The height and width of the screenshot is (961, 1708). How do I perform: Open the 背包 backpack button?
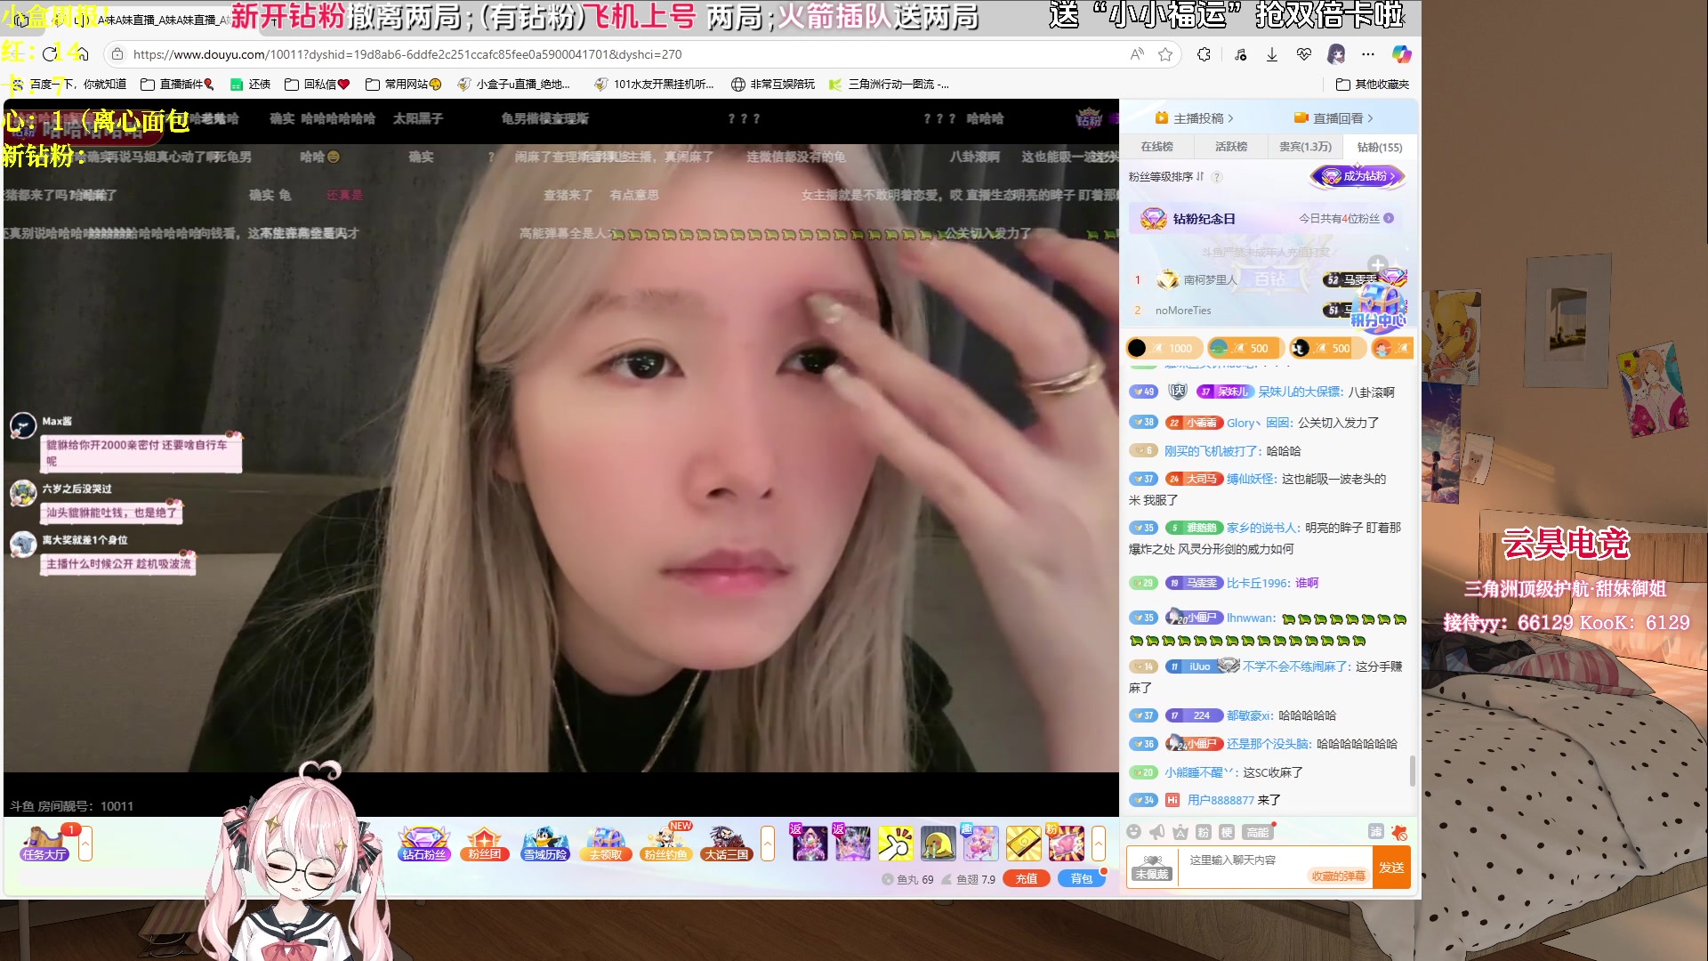click(x=1081, y=879)
